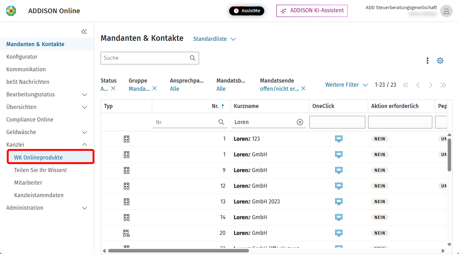Screen dimensions: 459x254
Task: Open Teilen Sie Ihr Wissen! under Kanzlei
Action: (x=41, y=170)
